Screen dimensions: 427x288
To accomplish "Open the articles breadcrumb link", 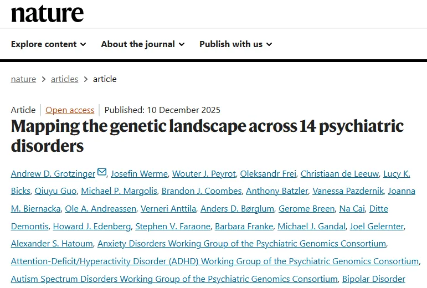I will [x=64, y=79].
